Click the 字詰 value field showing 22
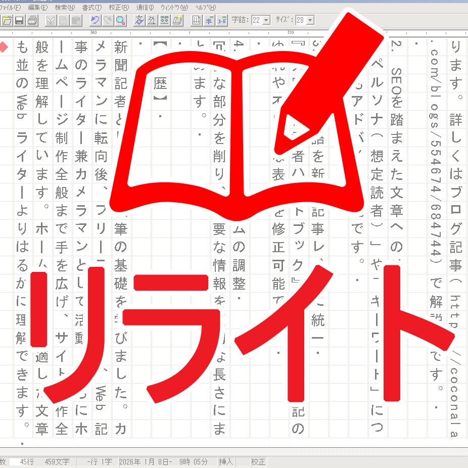The image size is (468, 468). click(x=257, y=20)
